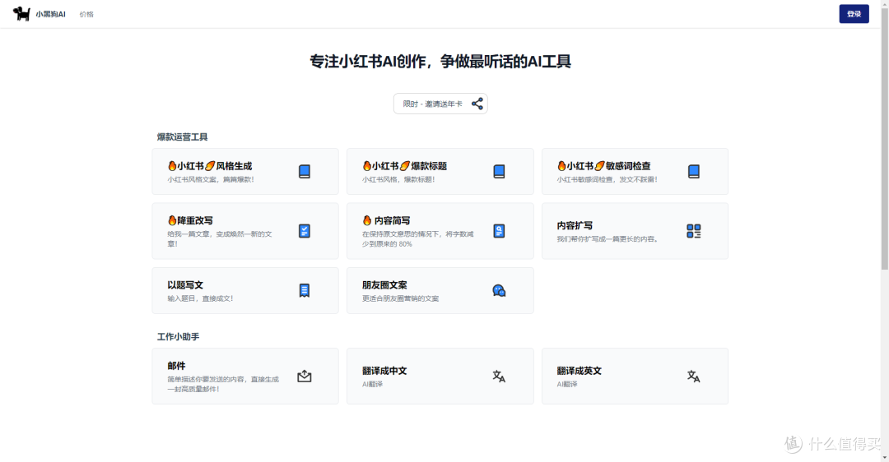
Task: Click translate icon on 翻译成中文 card
Action: pos(499,376)
